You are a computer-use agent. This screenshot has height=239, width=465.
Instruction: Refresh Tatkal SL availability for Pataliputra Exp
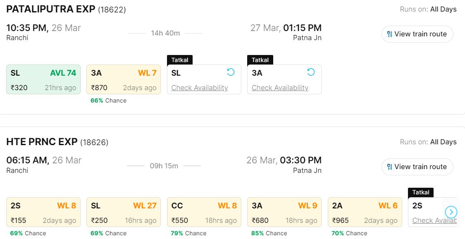tap(231, 72)
